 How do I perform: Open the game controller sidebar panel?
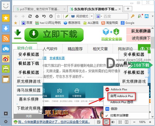coord(6,49)
